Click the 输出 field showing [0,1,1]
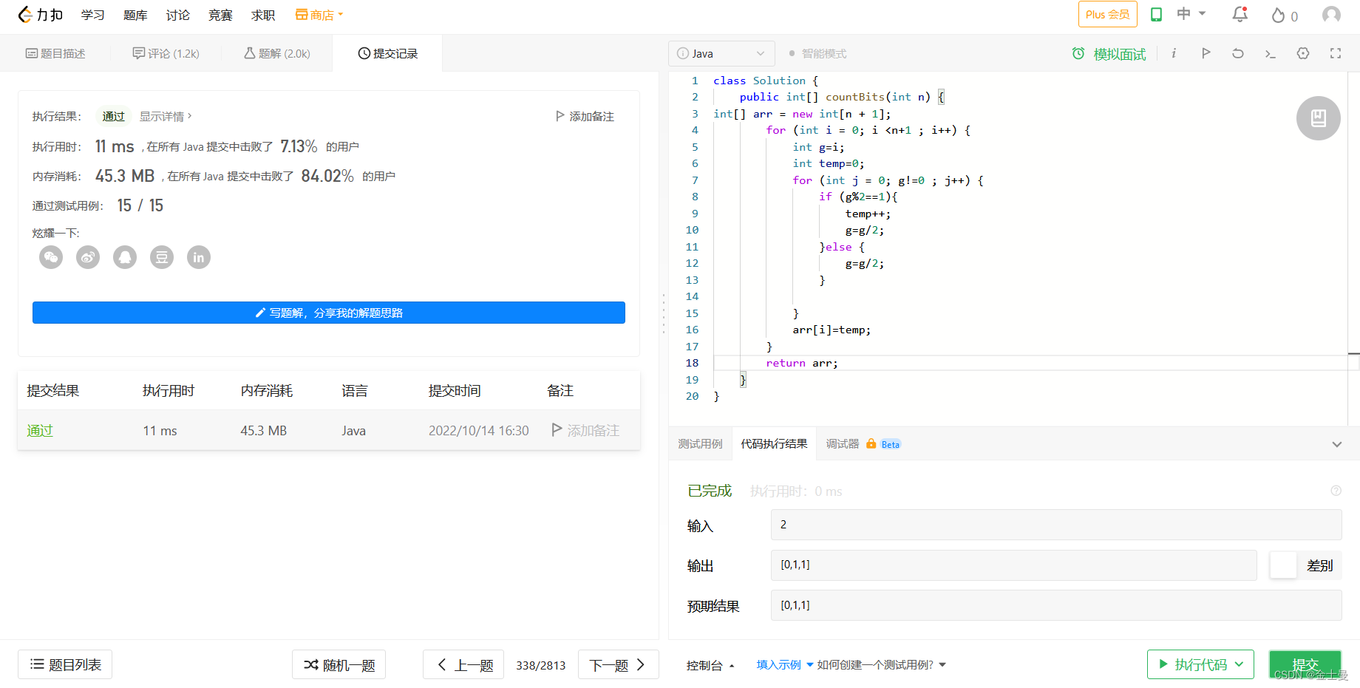This screenshot has height=688, width=1360. pos(1013,565)
